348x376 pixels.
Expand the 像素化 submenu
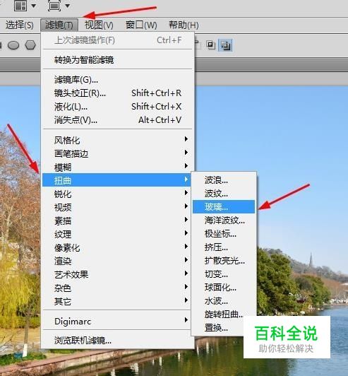point(116,247)
